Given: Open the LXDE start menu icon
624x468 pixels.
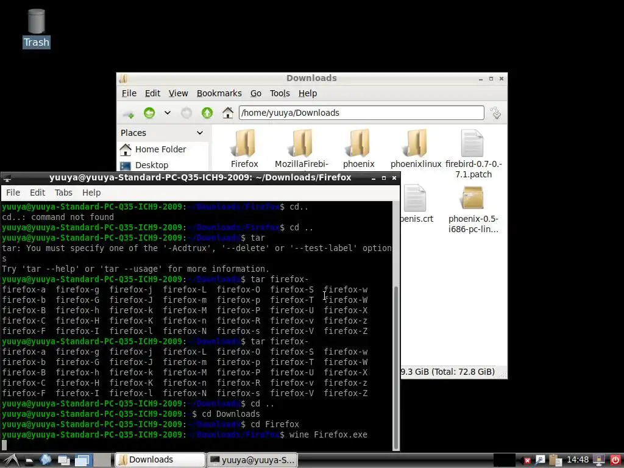Looking at the screenshot, I should [10, 460].
